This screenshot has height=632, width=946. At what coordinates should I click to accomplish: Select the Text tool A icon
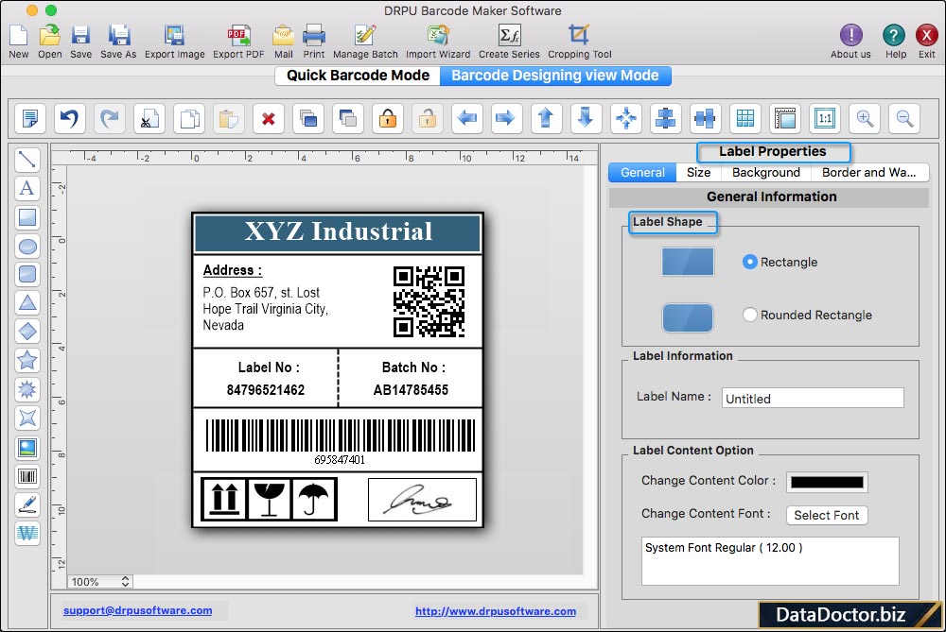27,188
